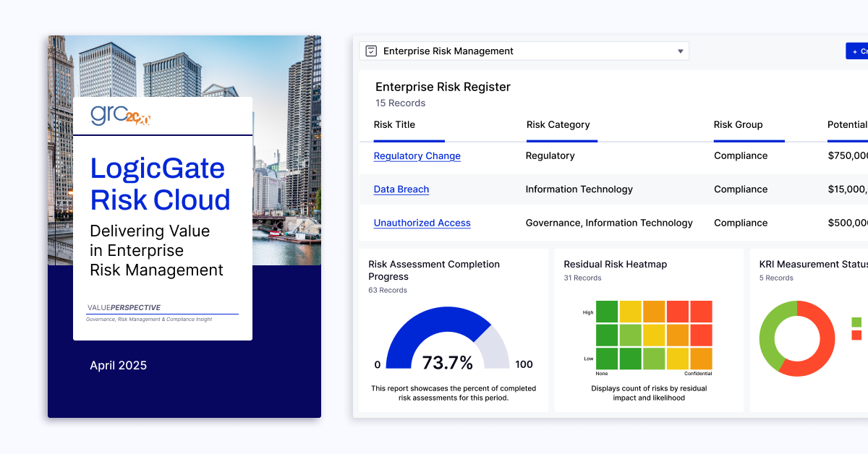Sort by the Risk Category column header
This screenshot has height=454, width=868.
(558, 124)
